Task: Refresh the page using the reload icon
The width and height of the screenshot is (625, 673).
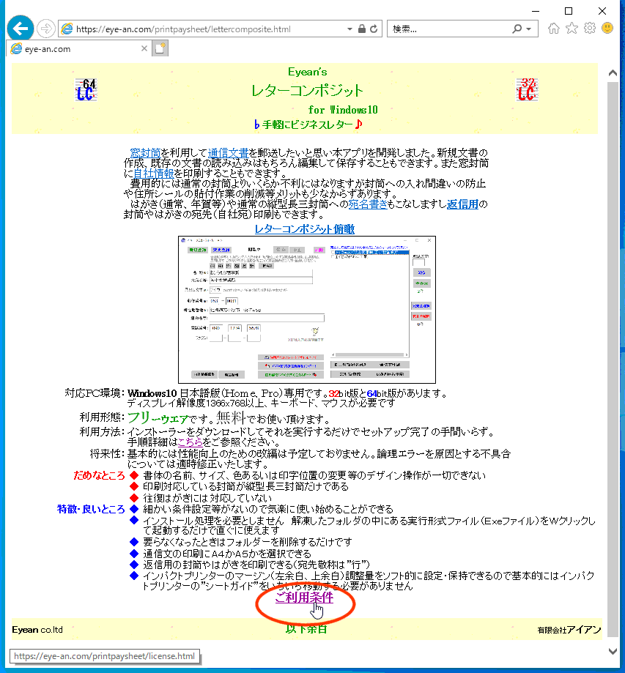Action: tap(374, 29)
